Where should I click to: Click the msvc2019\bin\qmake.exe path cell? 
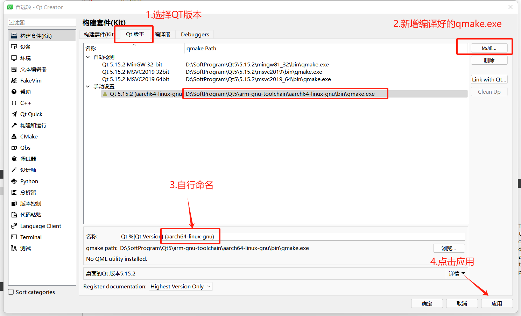(x=254, y=72)
